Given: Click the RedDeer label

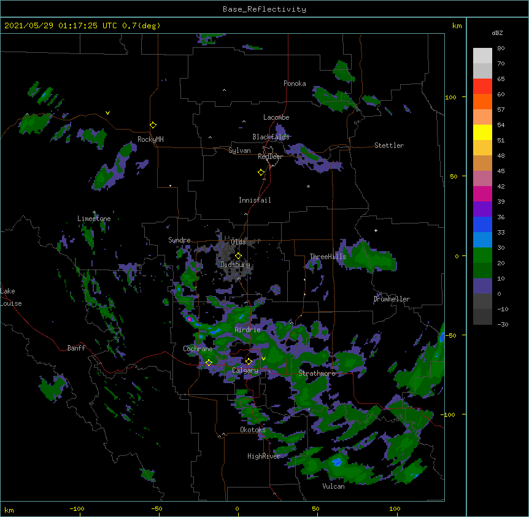Looking at the screenshot, I should click(x=270, y=157).
